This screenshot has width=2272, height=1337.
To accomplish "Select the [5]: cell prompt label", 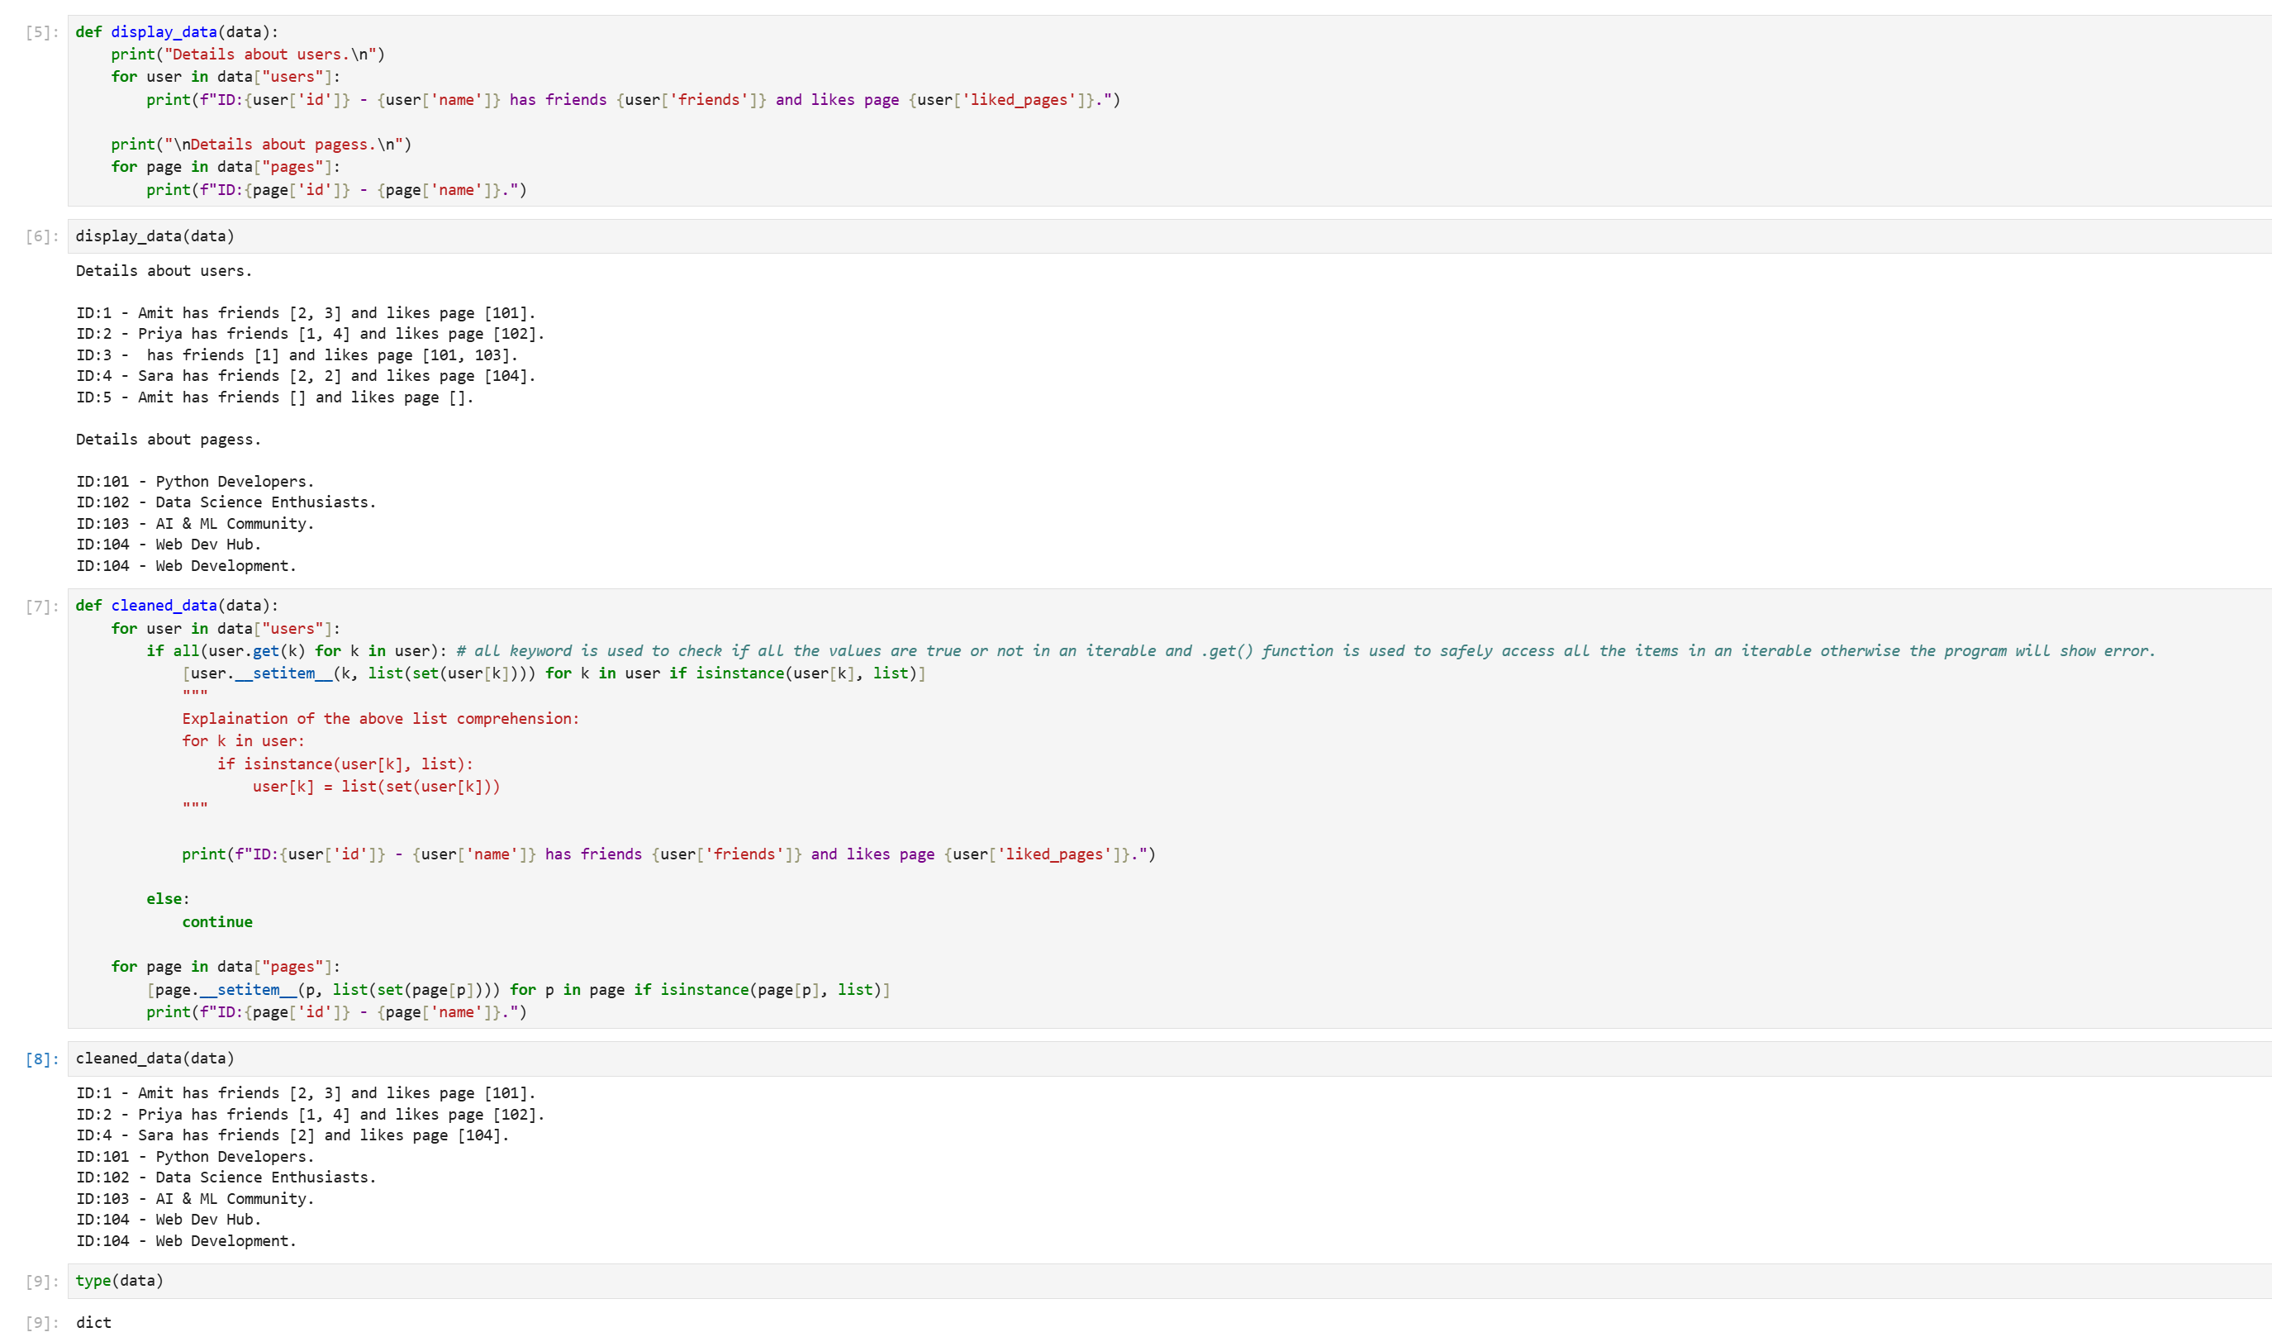I will 41,32.
